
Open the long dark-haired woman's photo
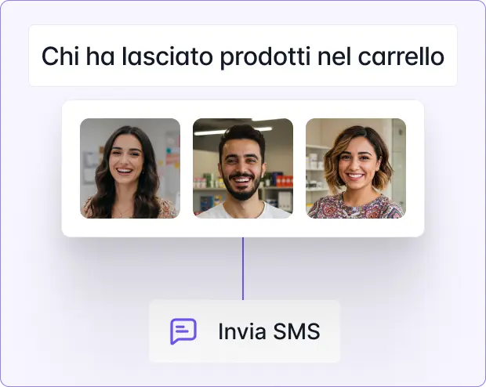[130, 168]
